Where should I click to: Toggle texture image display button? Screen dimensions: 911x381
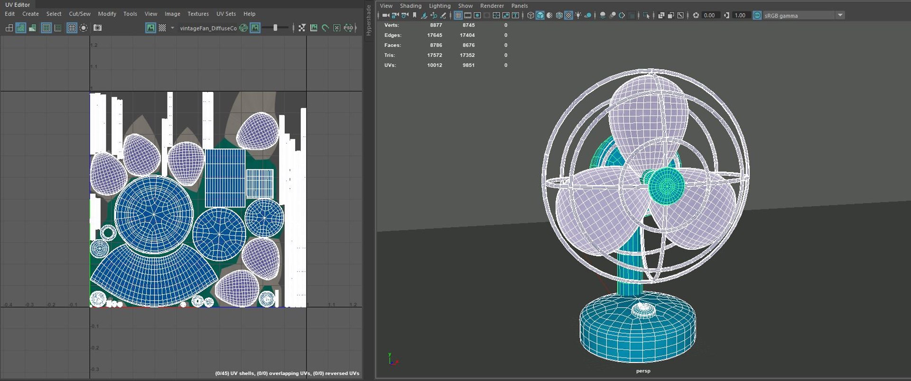150,28
